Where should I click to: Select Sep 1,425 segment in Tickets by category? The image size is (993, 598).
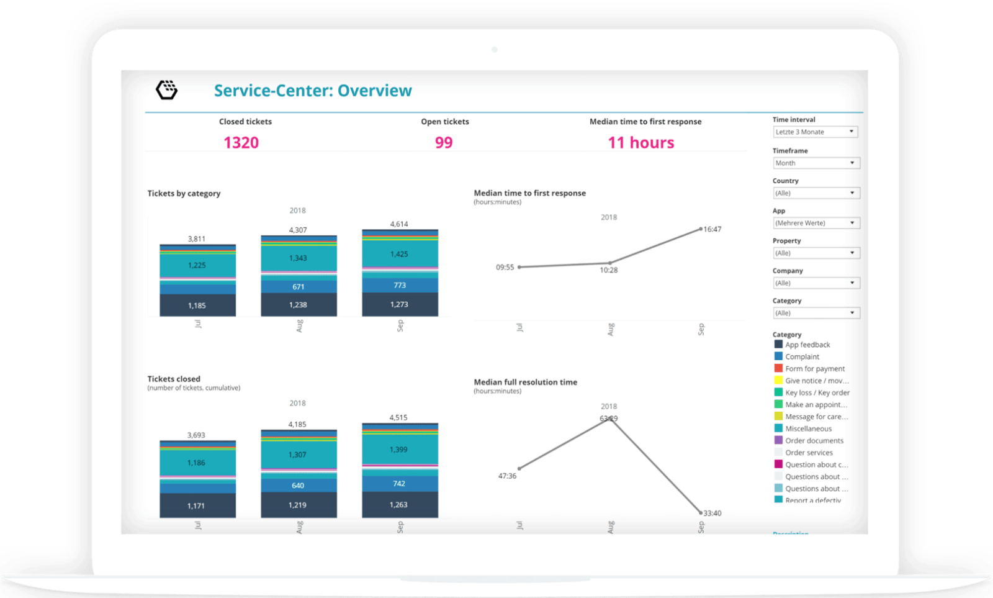coord(400,254)
